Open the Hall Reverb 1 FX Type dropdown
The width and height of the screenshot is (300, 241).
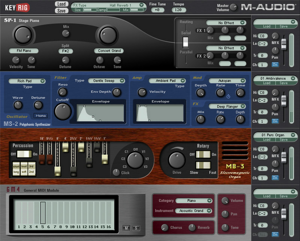coord(141,5)
